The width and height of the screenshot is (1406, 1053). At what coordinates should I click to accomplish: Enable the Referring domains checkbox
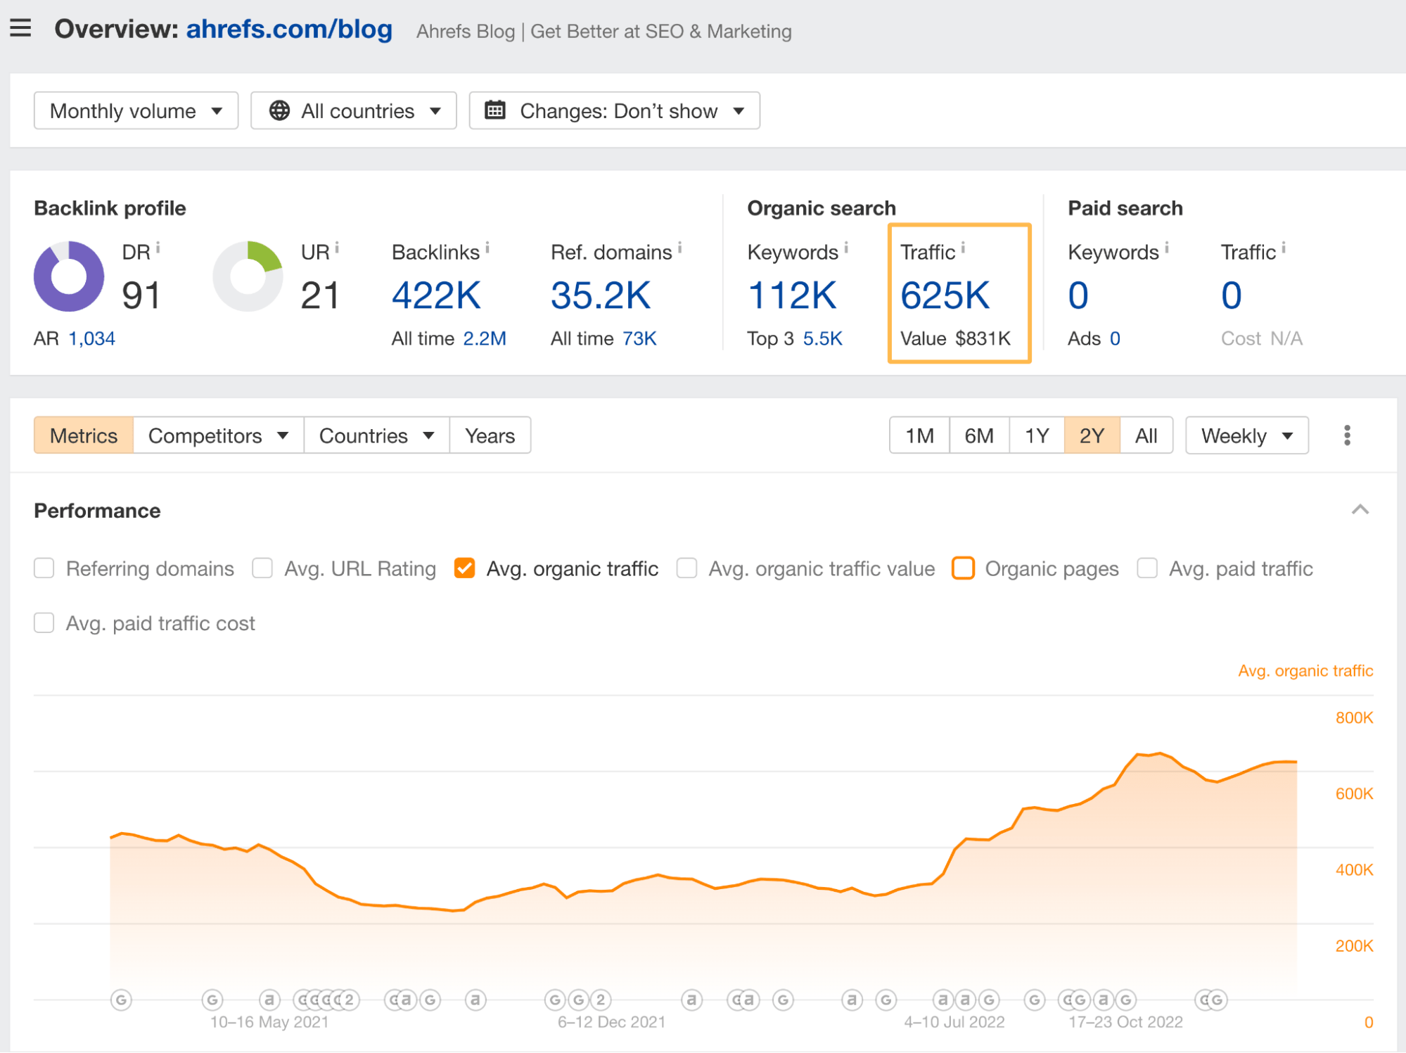click(44, 568)
